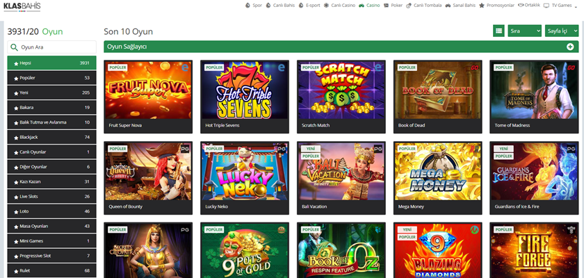Click the star icon beside Promosyonlar
The image size is (584, 278).
[x=482, y=6]
